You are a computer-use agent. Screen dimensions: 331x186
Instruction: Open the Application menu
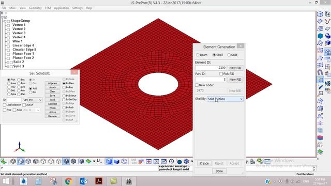pos(62,8)
